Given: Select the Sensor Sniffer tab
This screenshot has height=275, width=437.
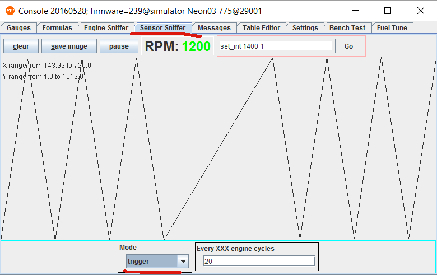Looking at the screenshot, I should pos(162,28).
